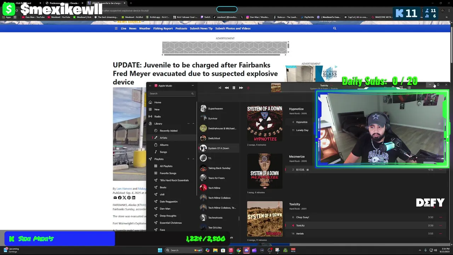Open Live in news site nav
Screen dimensions: 453x255
(x=124, y=28)
